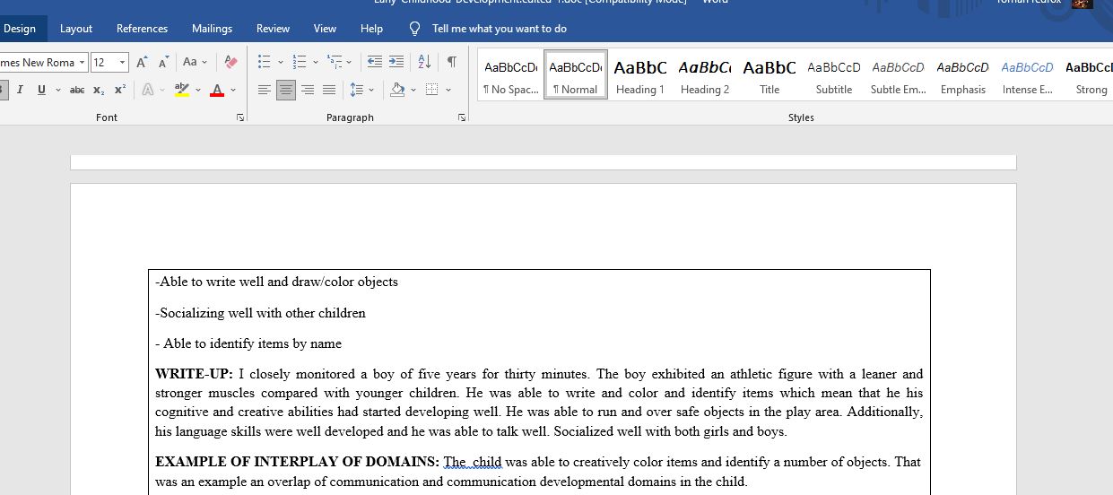Click the Line and Paragraph Spacing icon
1113x495 pixels.
(357, 90)
